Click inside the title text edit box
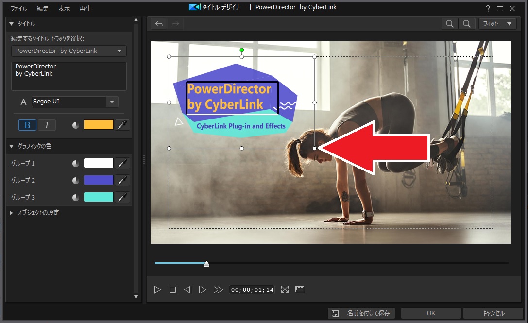 (68, 76)
